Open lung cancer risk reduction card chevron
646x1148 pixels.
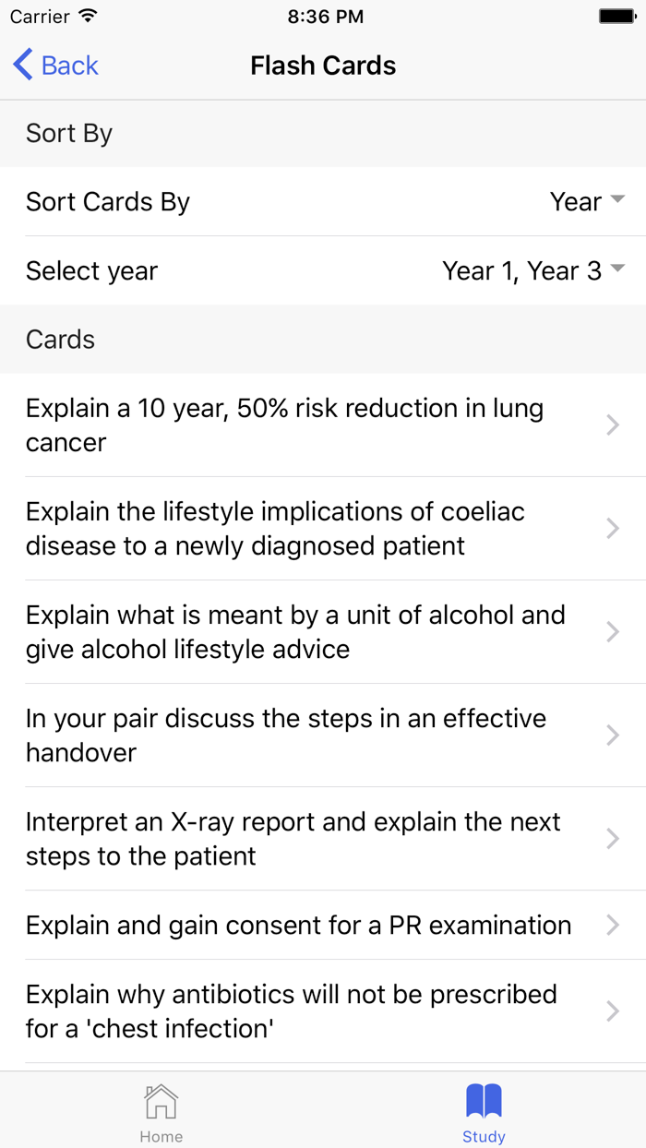[x=612, y=425]
